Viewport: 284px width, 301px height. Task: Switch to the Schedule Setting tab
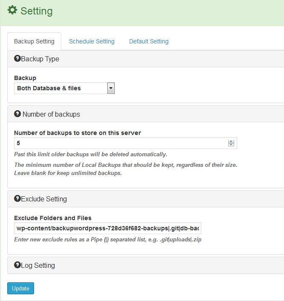pyautogui.click(x=92, y=41)
